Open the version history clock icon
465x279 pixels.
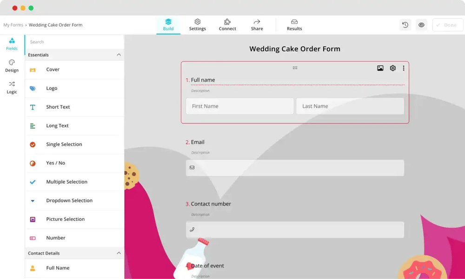click(405, 25)
